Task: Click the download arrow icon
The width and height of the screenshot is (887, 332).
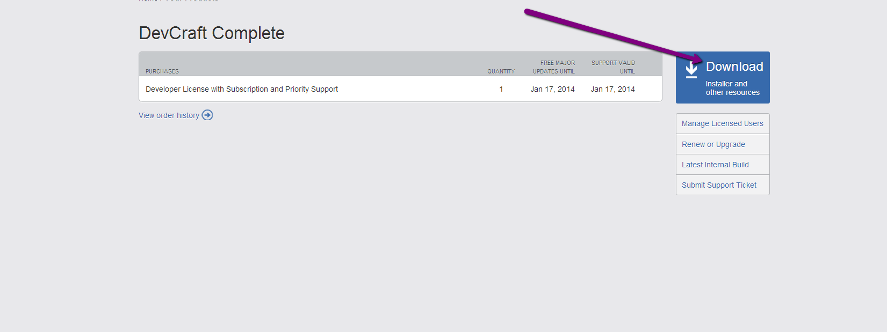Action: click(691, 70)
